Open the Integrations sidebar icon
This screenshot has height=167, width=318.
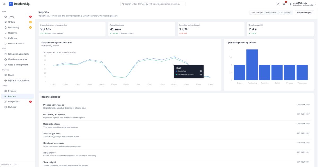coord(6,102)
